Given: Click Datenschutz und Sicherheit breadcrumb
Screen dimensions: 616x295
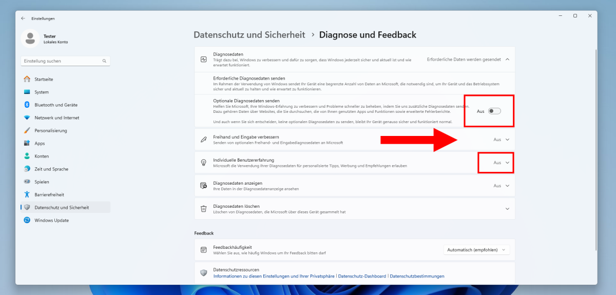Looking at the screenshot, I should [x=249, y=35].
